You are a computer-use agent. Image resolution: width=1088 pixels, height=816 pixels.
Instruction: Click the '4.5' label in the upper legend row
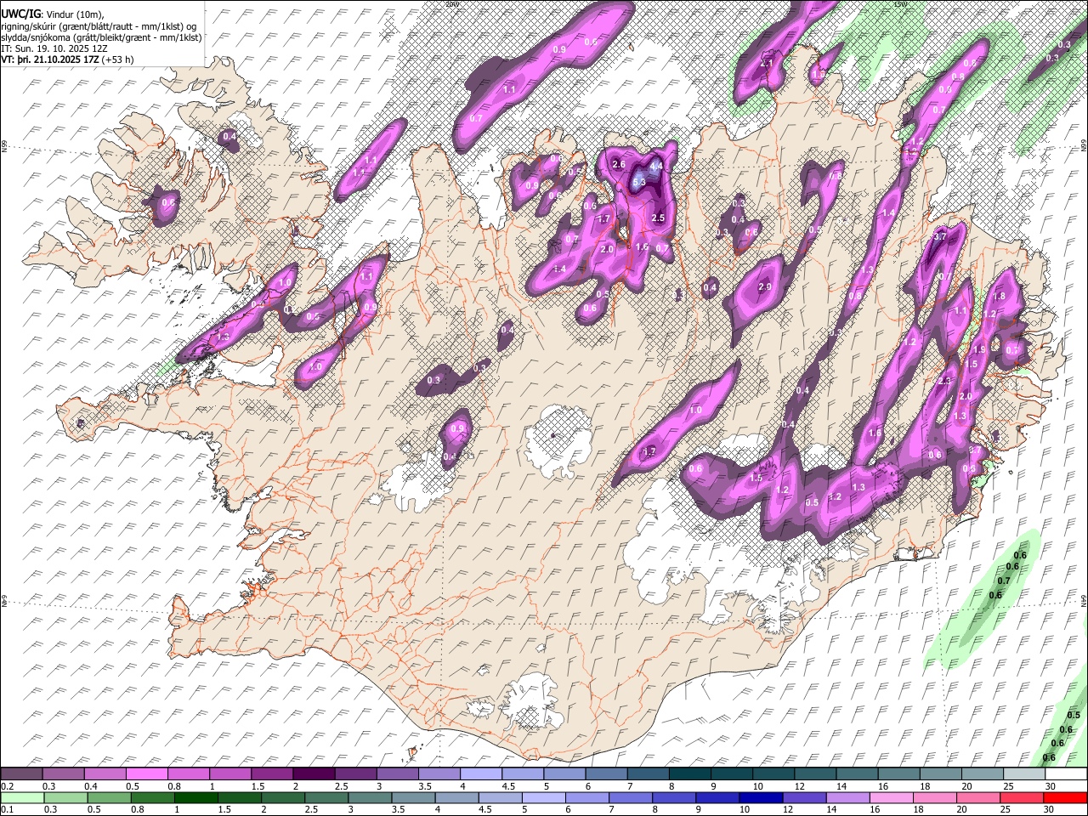click(508, 786)
